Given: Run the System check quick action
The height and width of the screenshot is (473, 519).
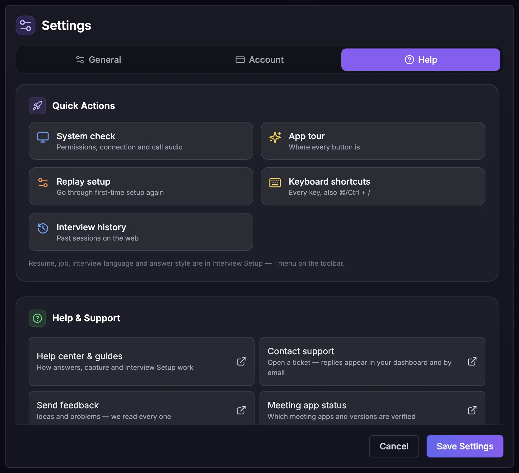Looking at the screenshot, I should click(141, 141).
